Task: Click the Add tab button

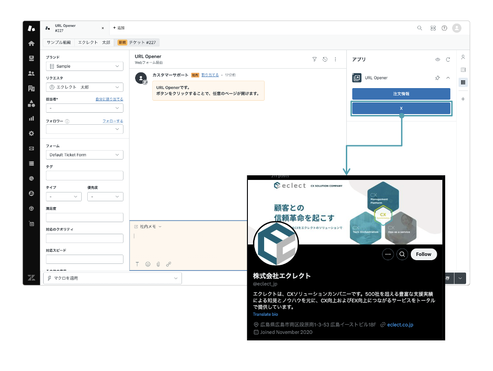Action: point(119,28)
